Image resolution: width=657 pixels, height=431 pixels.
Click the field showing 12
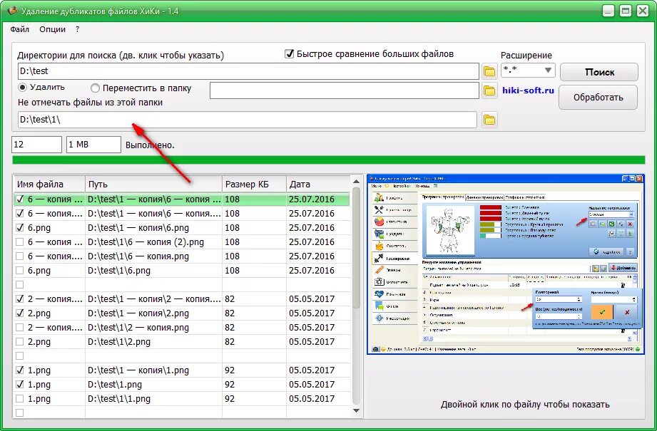[36, 145]
